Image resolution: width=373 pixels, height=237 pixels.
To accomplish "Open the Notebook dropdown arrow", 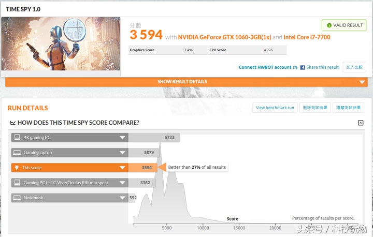I will coord(122,198).
